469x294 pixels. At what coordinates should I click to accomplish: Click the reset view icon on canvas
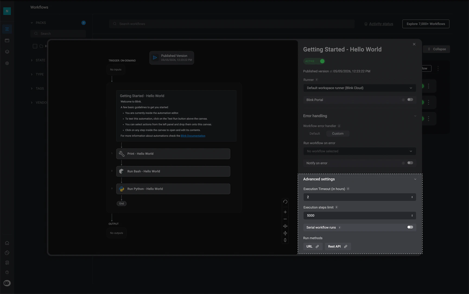coord(285,202)
